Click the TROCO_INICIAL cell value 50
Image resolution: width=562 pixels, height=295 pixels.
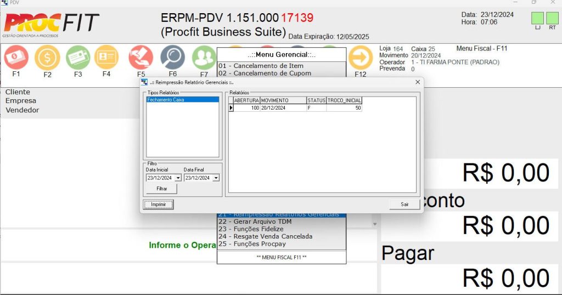(x=344, y=108)
